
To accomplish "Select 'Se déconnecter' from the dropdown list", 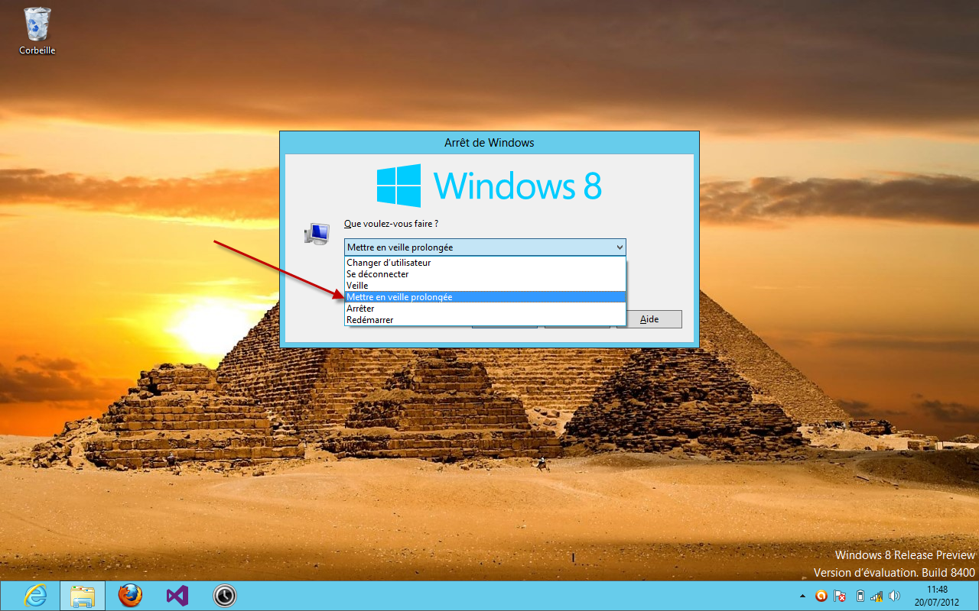I will coord(485,274).
